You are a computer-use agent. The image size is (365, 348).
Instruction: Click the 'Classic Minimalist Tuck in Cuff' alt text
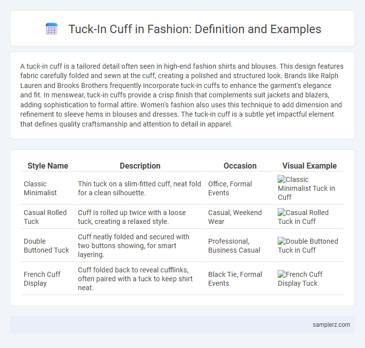(306, 188)
